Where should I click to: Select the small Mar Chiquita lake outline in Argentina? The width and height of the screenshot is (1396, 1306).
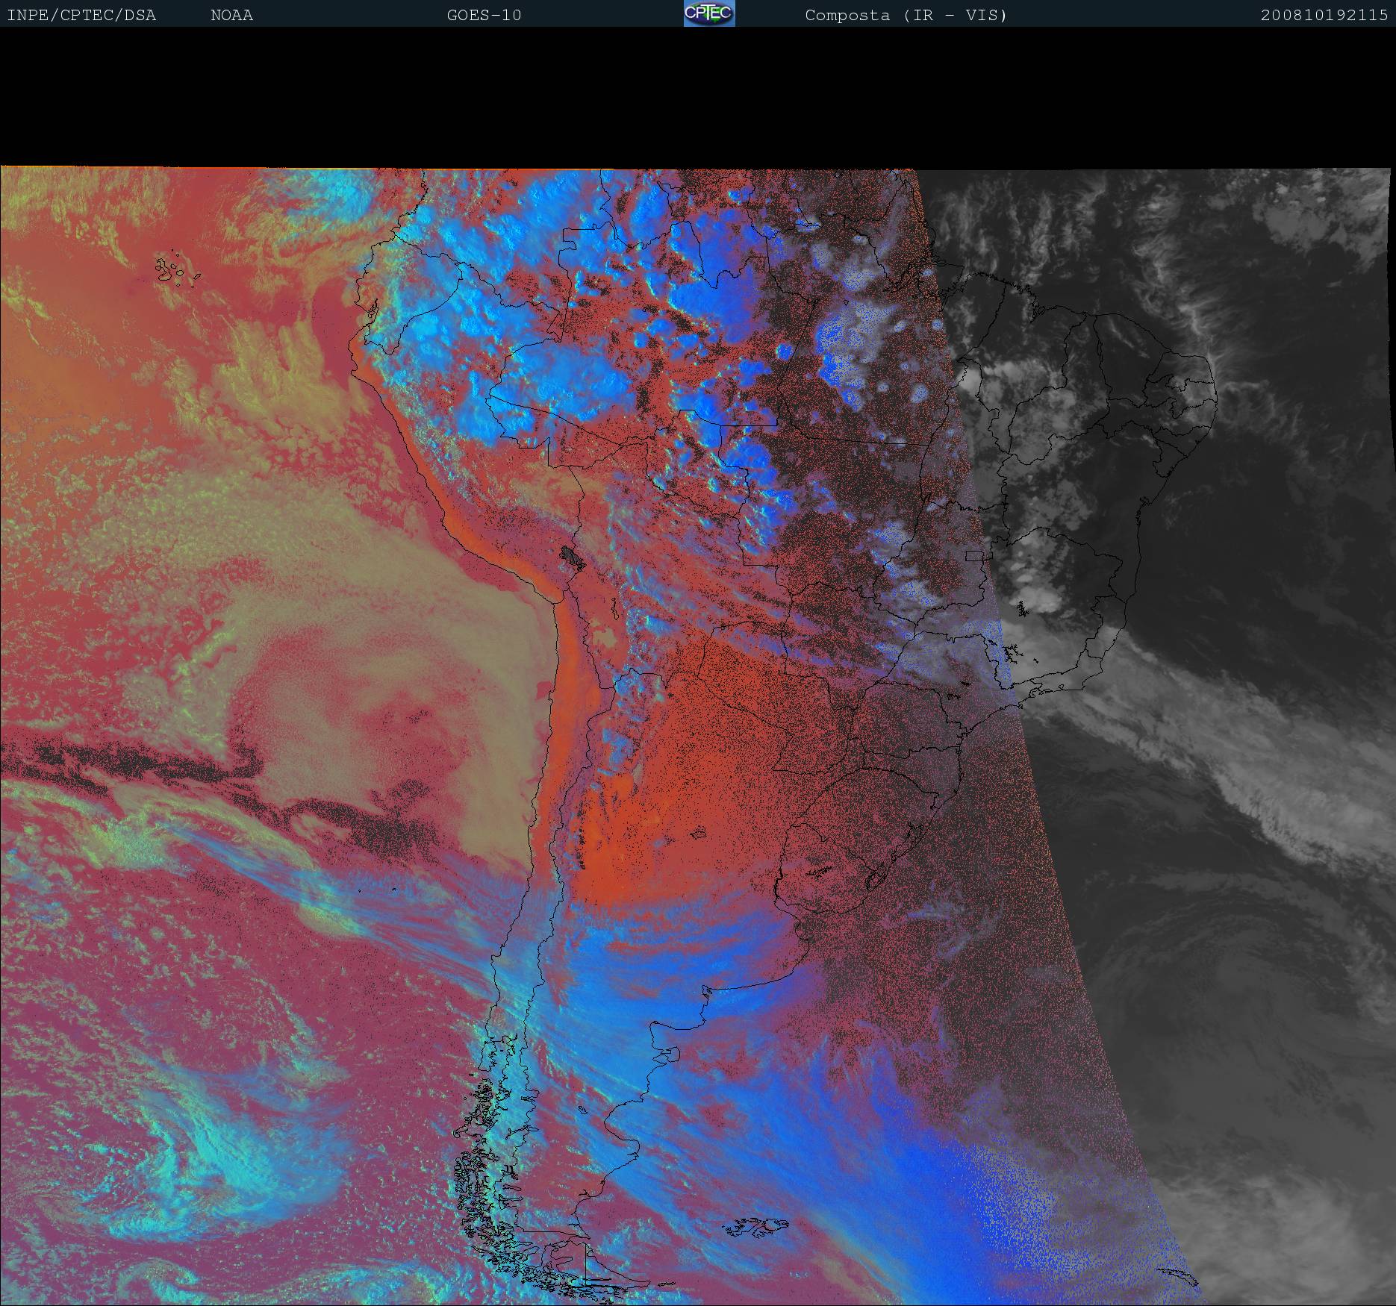tap(699, 831)
